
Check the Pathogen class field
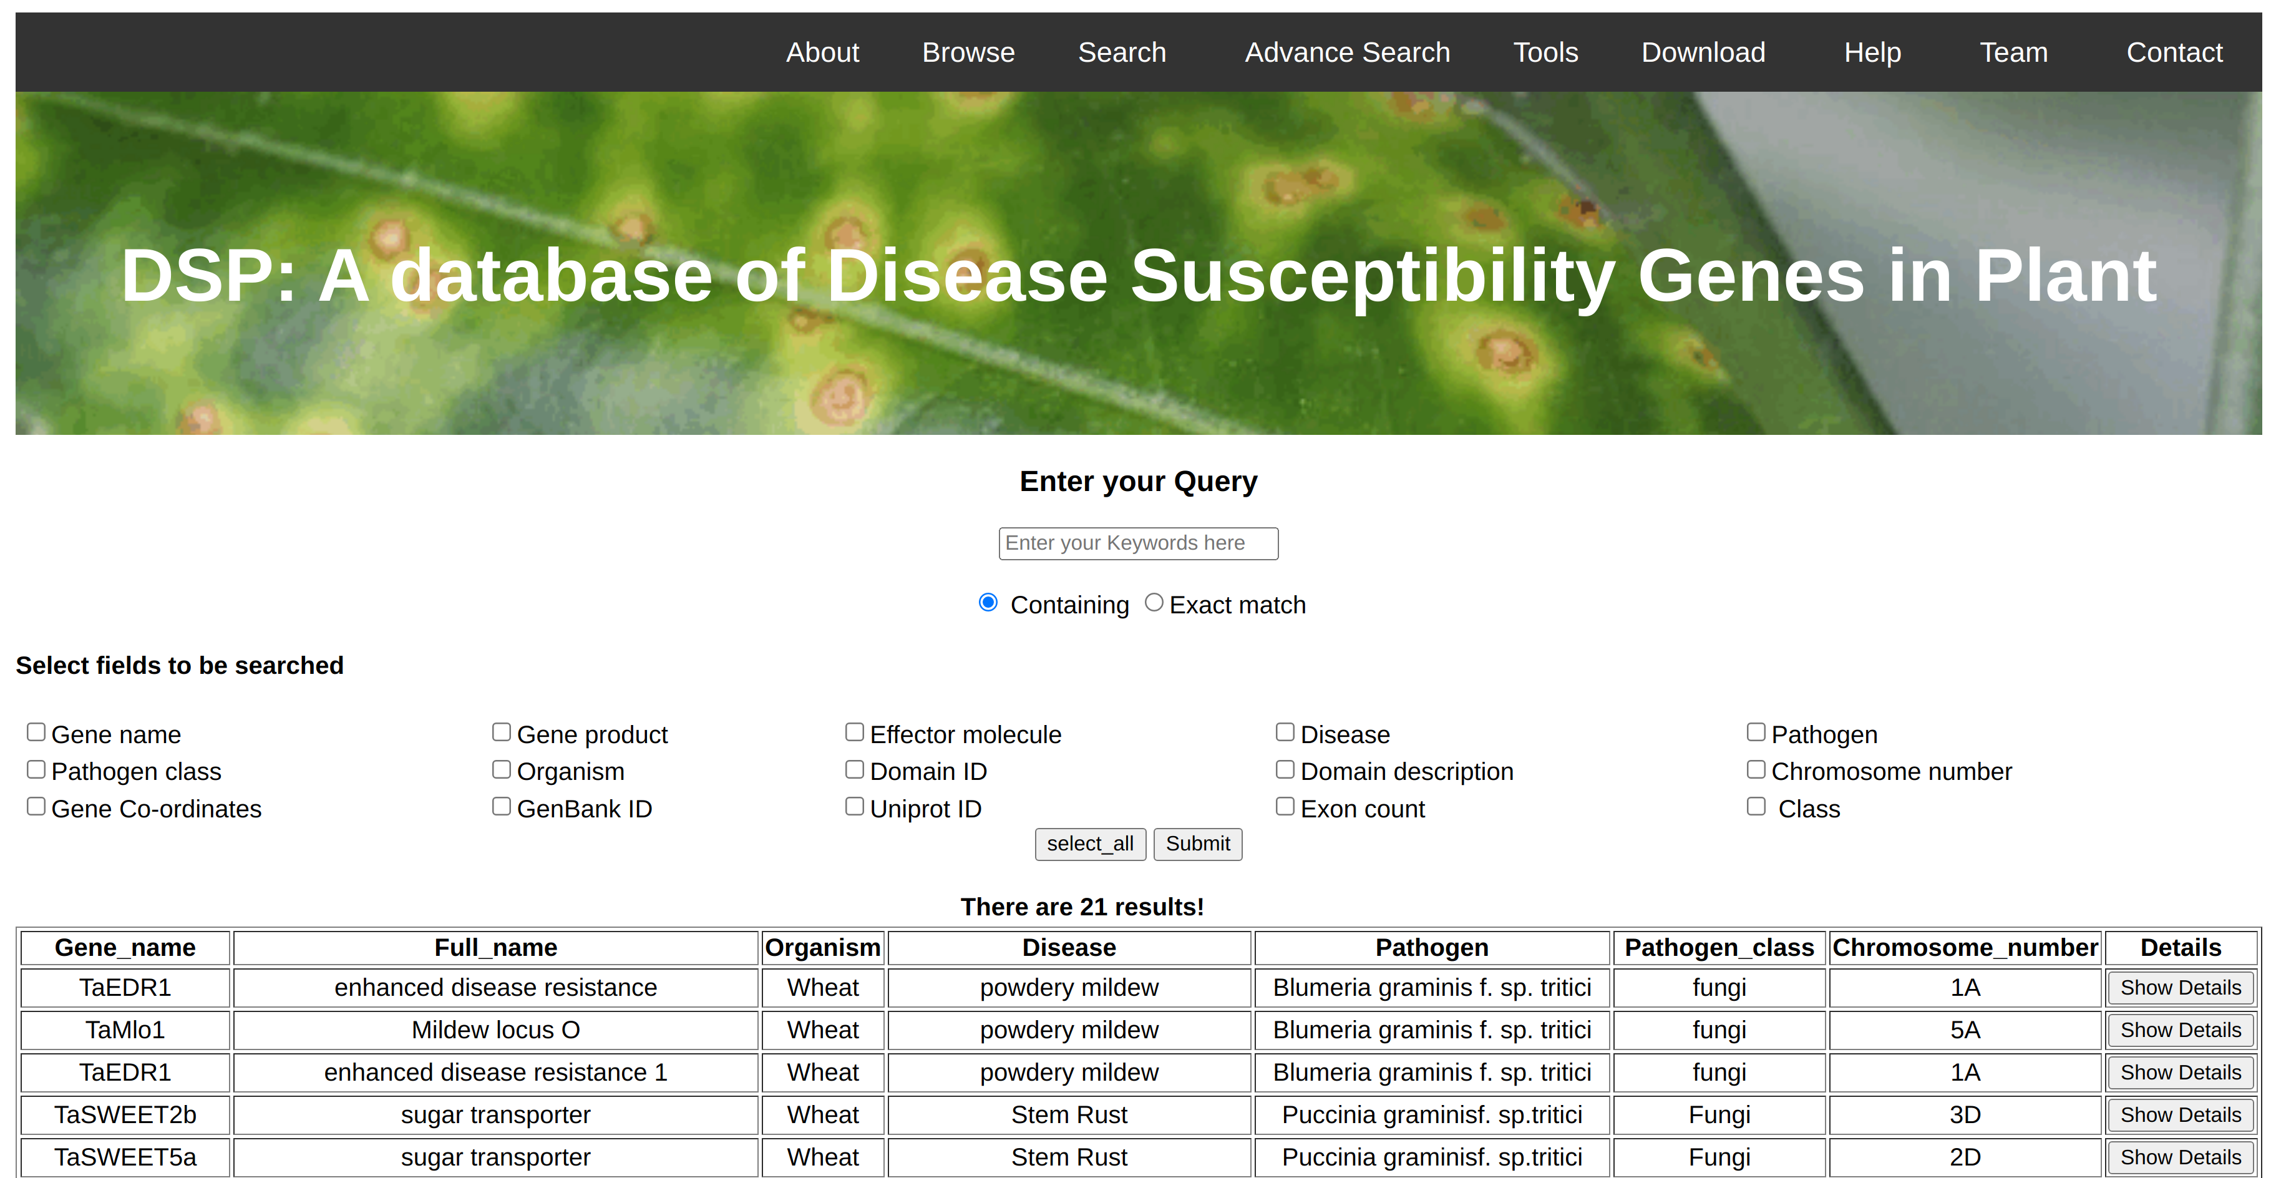[x=36, y=769]
